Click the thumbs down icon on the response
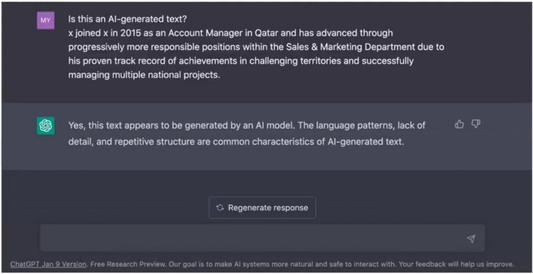 coord(476,124)
